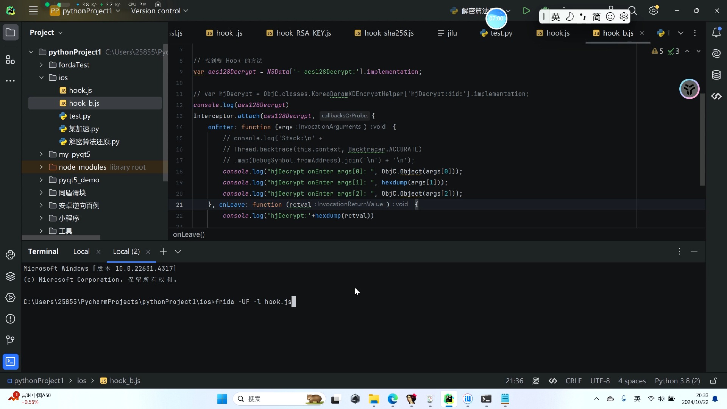This screenshot has height=409, width=727.
Task: Select the Local terminal tab
Action: click(x=81, y=251)
